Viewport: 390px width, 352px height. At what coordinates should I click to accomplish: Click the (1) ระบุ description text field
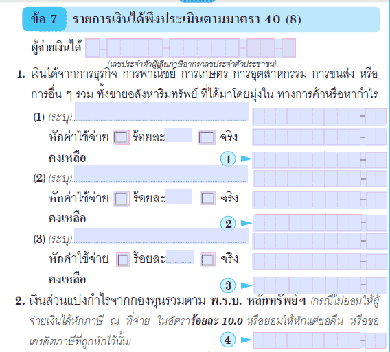point(162,112)
